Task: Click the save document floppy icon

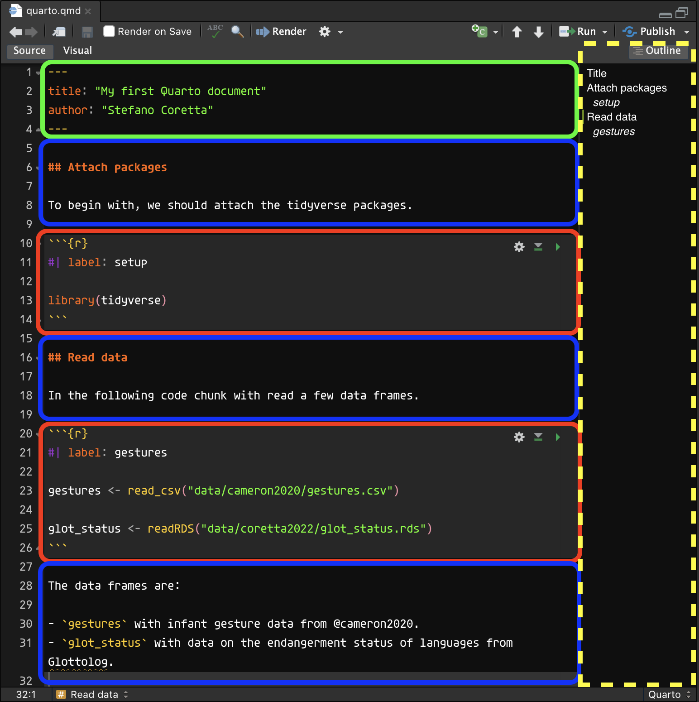Action: (x=87, y=32)
